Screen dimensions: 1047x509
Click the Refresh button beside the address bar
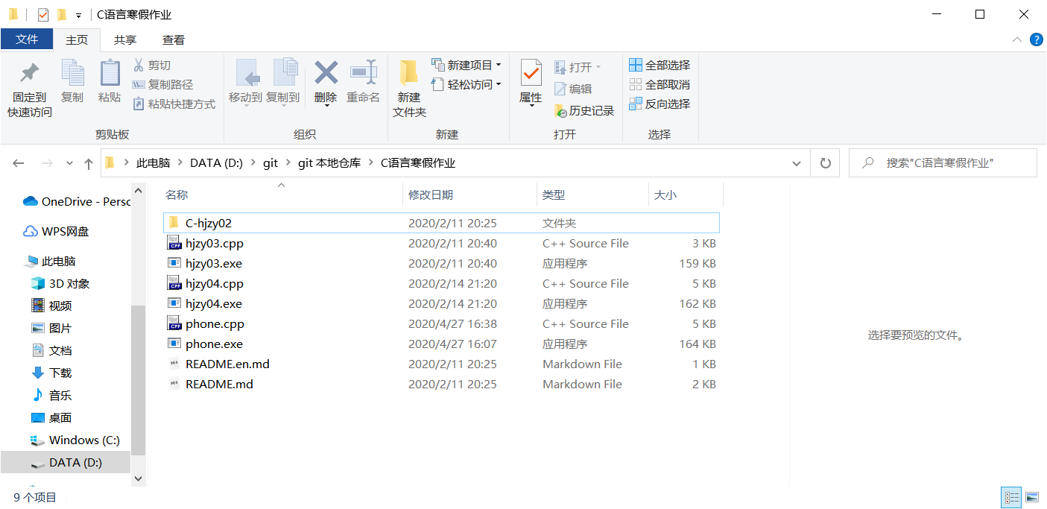(825, 163)
